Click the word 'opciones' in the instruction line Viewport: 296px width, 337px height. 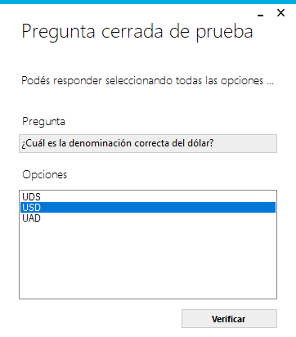(x=242, y=81)
